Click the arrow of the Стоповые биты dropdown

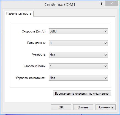click(x=105, y=66)
